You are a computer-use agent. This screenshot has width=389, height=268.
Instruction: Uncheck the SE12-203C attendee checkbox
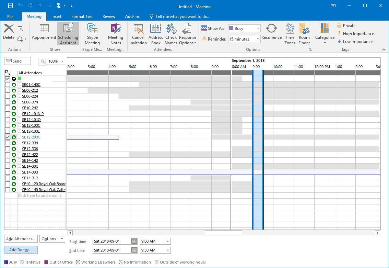8,137
